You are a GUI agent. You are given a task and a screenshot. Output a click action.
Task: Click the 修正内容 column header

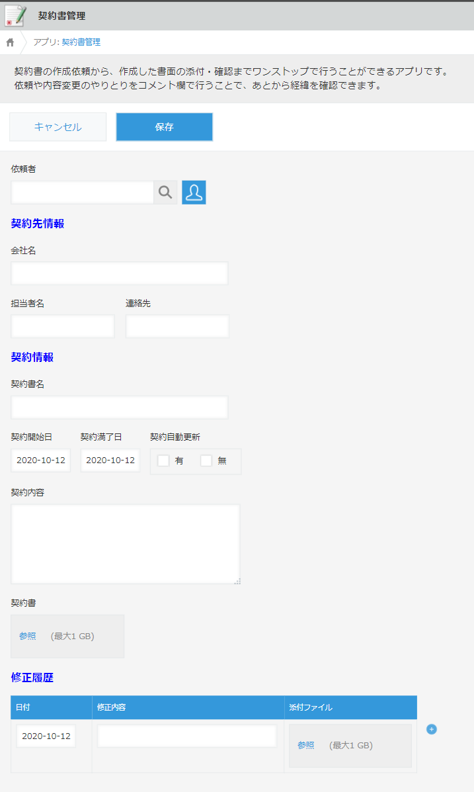coord(188,708)
